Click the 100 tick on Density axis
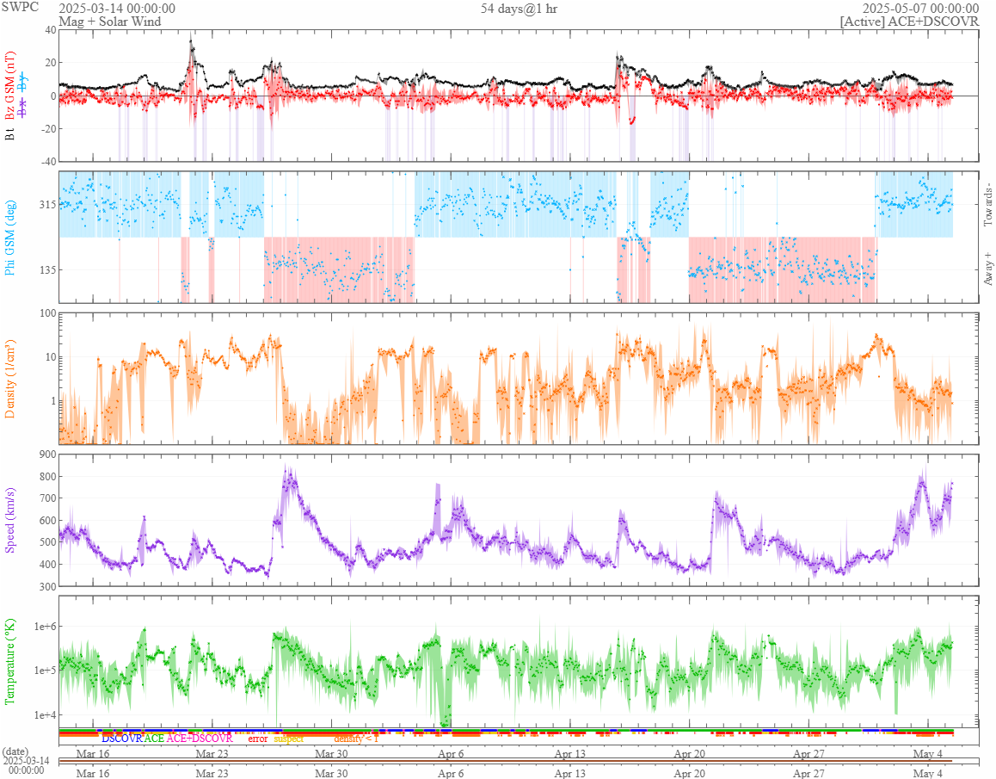Image resolution: width=996 pixels, height=779 pixels. click(47, 312)
